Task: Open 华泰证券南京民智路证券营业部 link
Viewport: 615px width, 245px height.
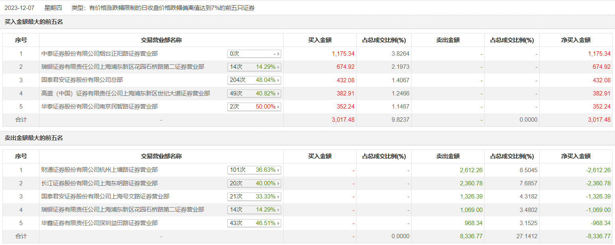Action: [99, 107]
